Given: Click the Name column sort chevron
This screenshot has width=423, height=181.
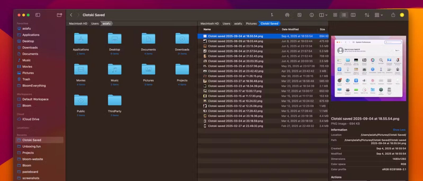Looking at the screenshot, I should [x=277, y=30].
